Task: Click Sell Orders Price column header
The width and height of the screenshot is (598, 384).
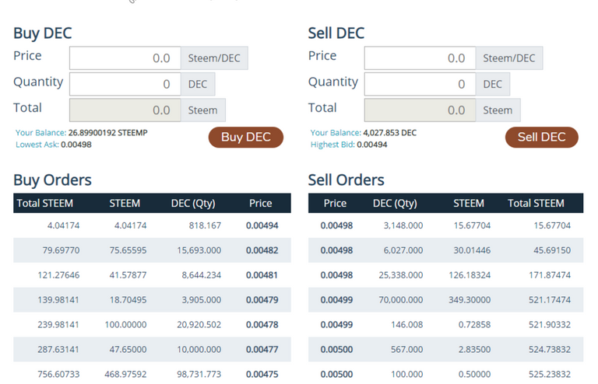Action: pyautogui.click(x=335, y=203)
